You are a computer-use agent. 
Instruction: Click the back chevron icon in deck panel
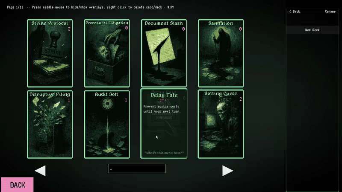click(x=290, y=12)
